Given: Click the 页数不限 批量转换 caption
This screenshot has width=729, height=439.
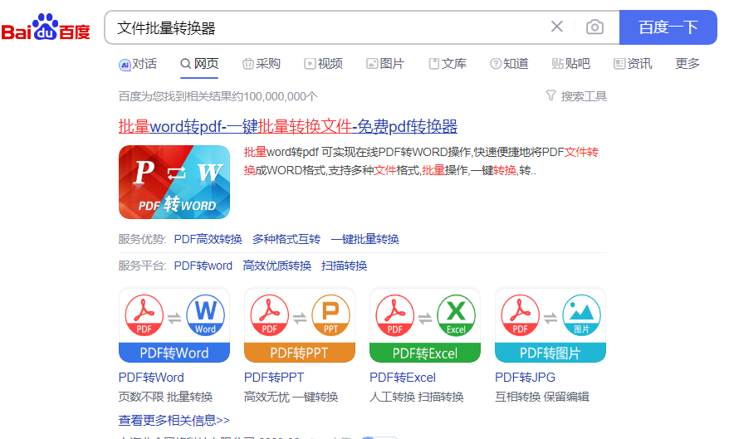Looking at the screenshot, I should pos(165,397).
